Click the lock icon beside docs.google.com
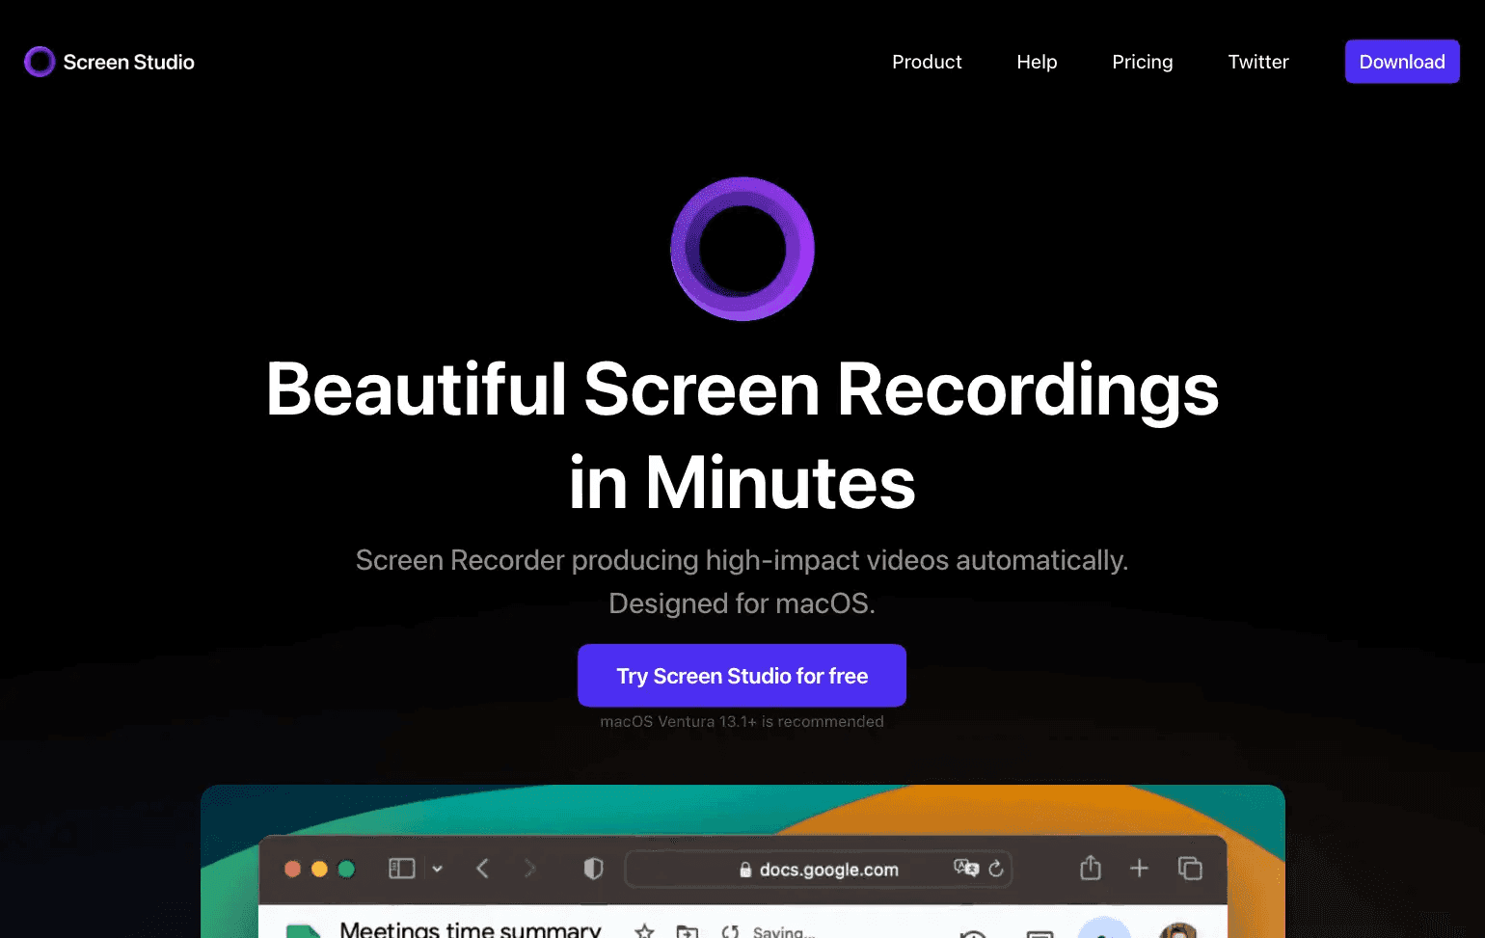This screenshot has width=1485, height=938. 745,870
